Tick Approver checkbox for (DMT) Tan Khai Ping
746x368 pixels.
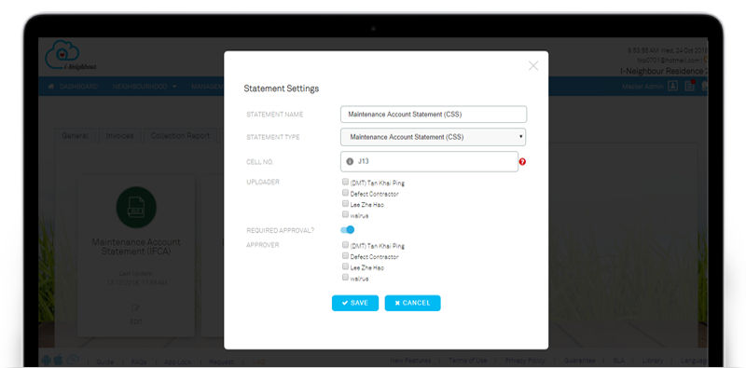coord(345,245)
